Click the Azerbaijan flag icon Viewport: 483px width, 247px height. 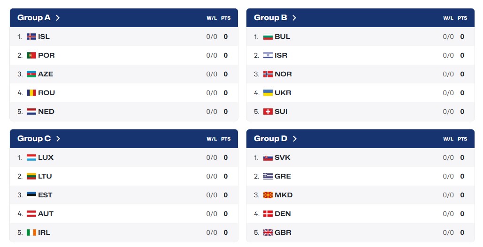pyautogui.click(x=31, y=74)
